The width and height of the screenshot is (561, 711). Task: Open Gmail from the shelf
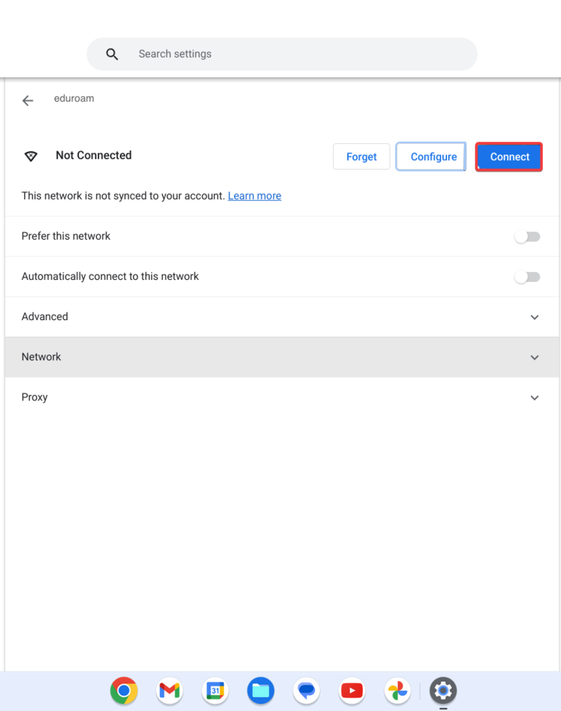pyautogui.click(x=169, y=691)
